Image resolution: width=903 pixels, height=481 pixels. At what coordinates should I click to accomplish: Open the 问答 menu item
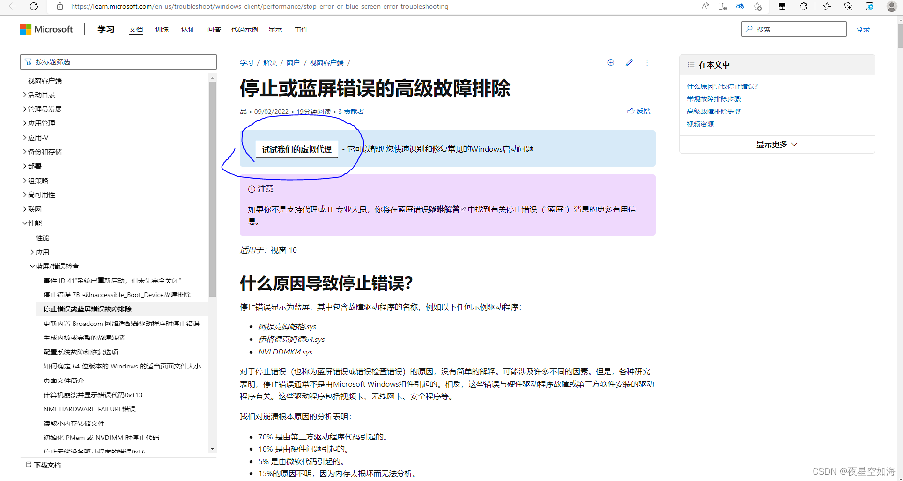pos(214,29)
